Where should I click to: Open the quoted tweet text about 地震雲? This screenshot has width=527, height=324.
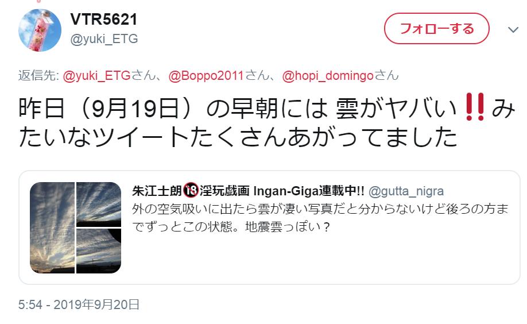point(320,218)
